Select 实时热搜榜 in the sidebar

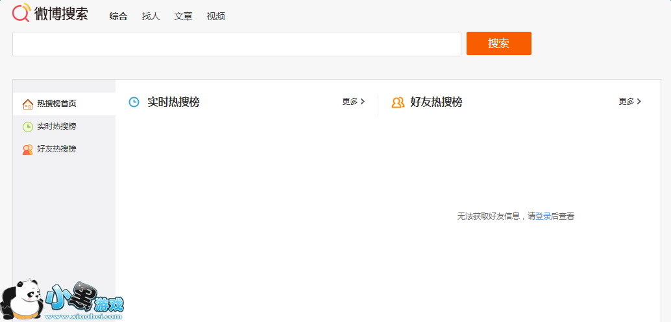point(56,126)
